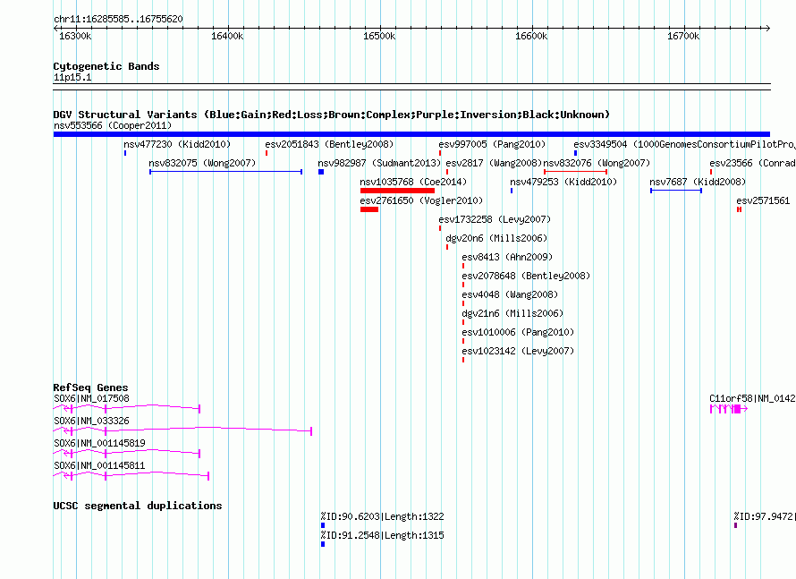Screen dimensions: 796x579
Task: Click the esv2761650 (Vogler2010) red bar
Action: [x=369, y=209]
